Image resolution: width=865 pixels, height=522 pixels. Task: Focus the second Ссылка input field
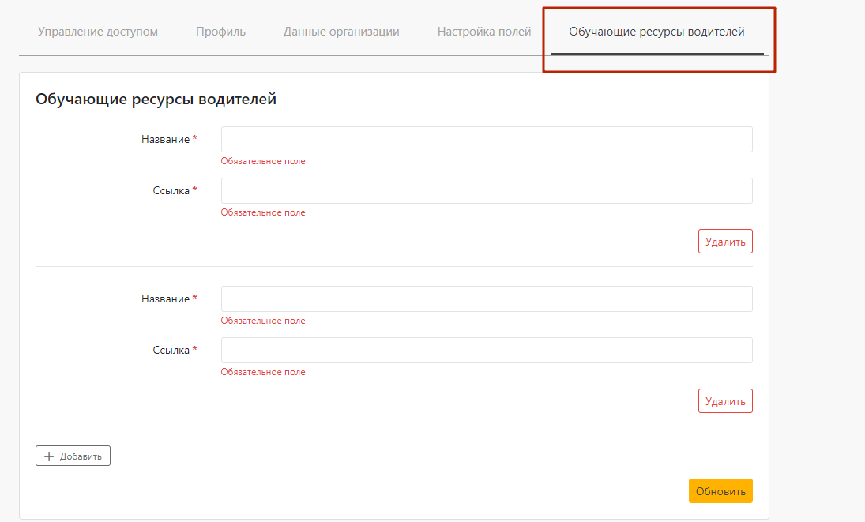click(487, 350)
